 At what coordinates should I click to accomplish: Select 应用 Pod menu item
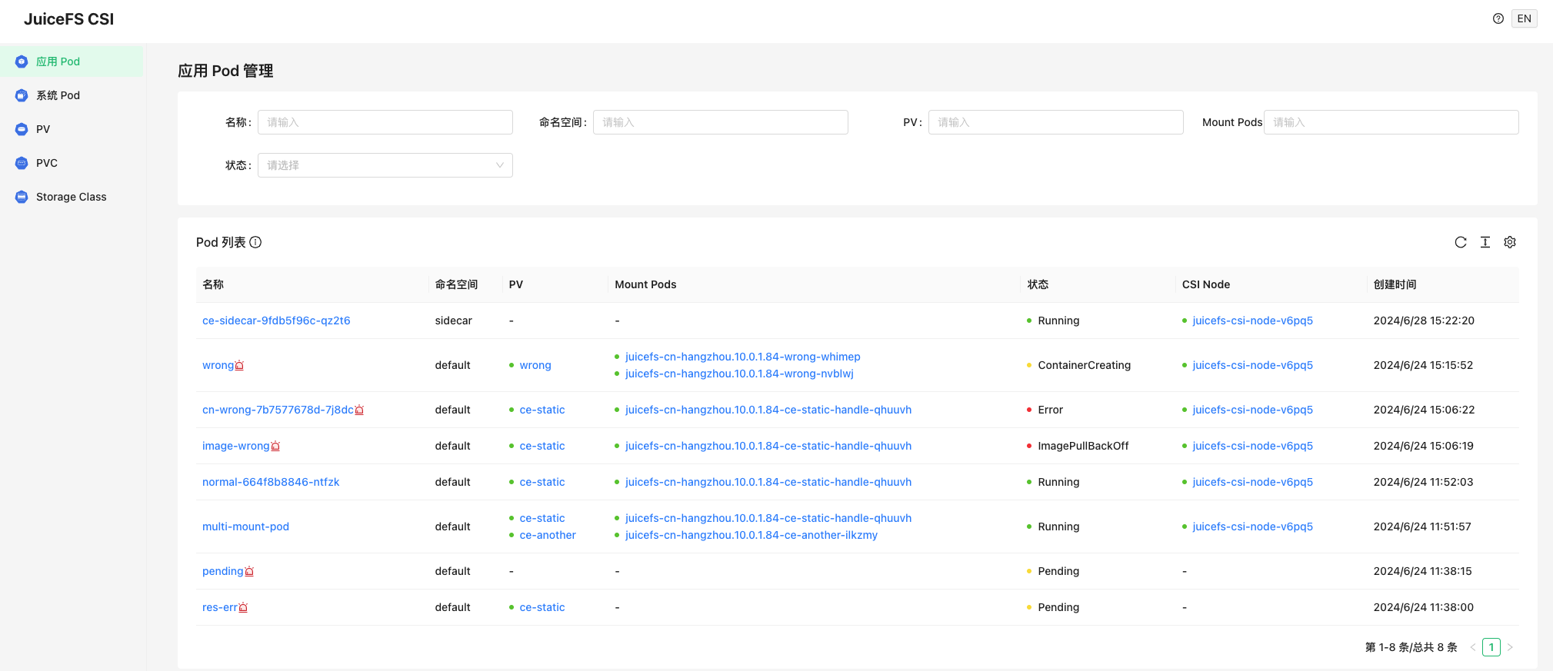[72, 61]
